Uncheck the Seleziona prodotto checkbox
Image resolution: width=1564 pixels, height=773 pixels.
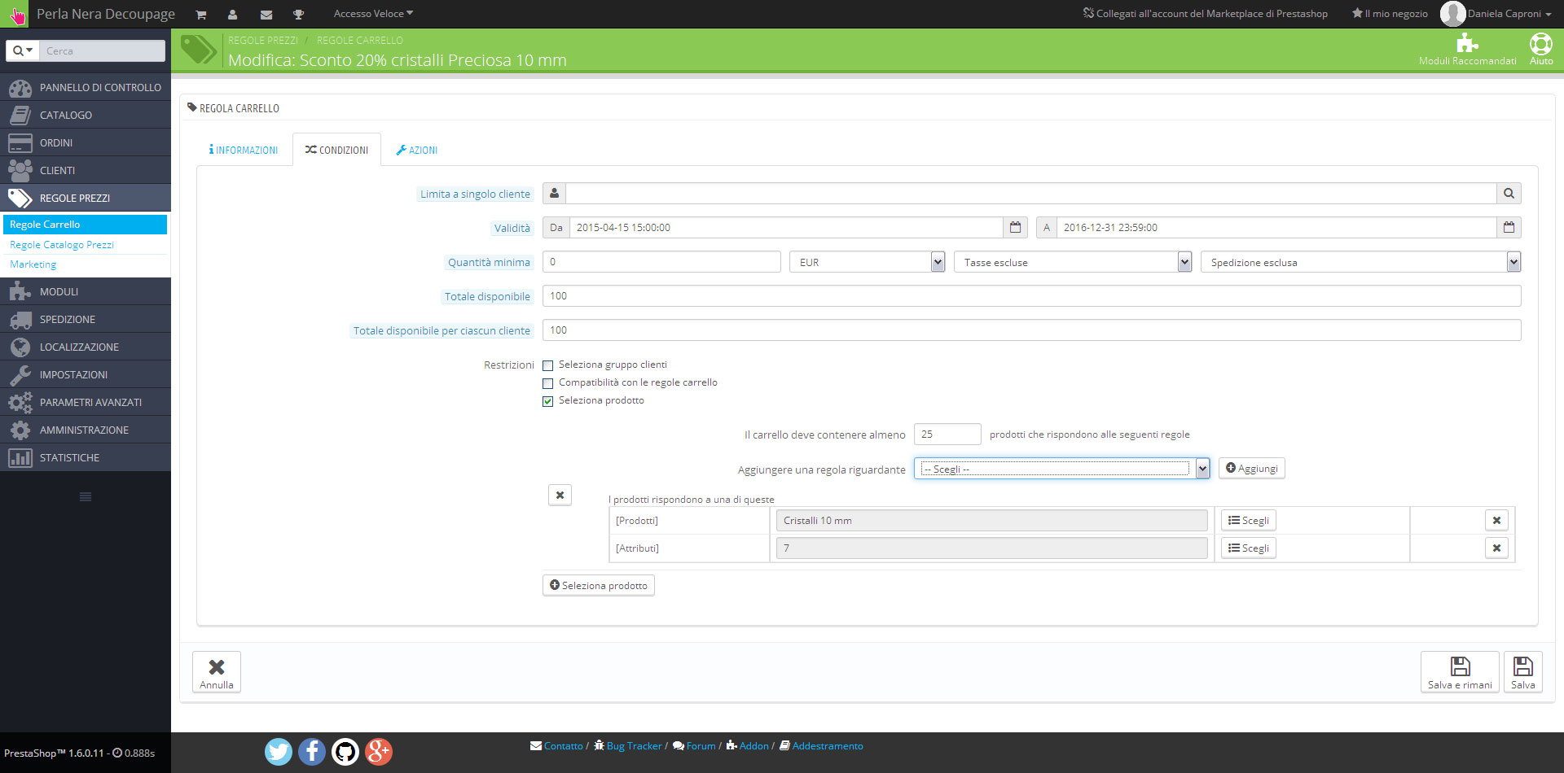click(x=548, y=401)
